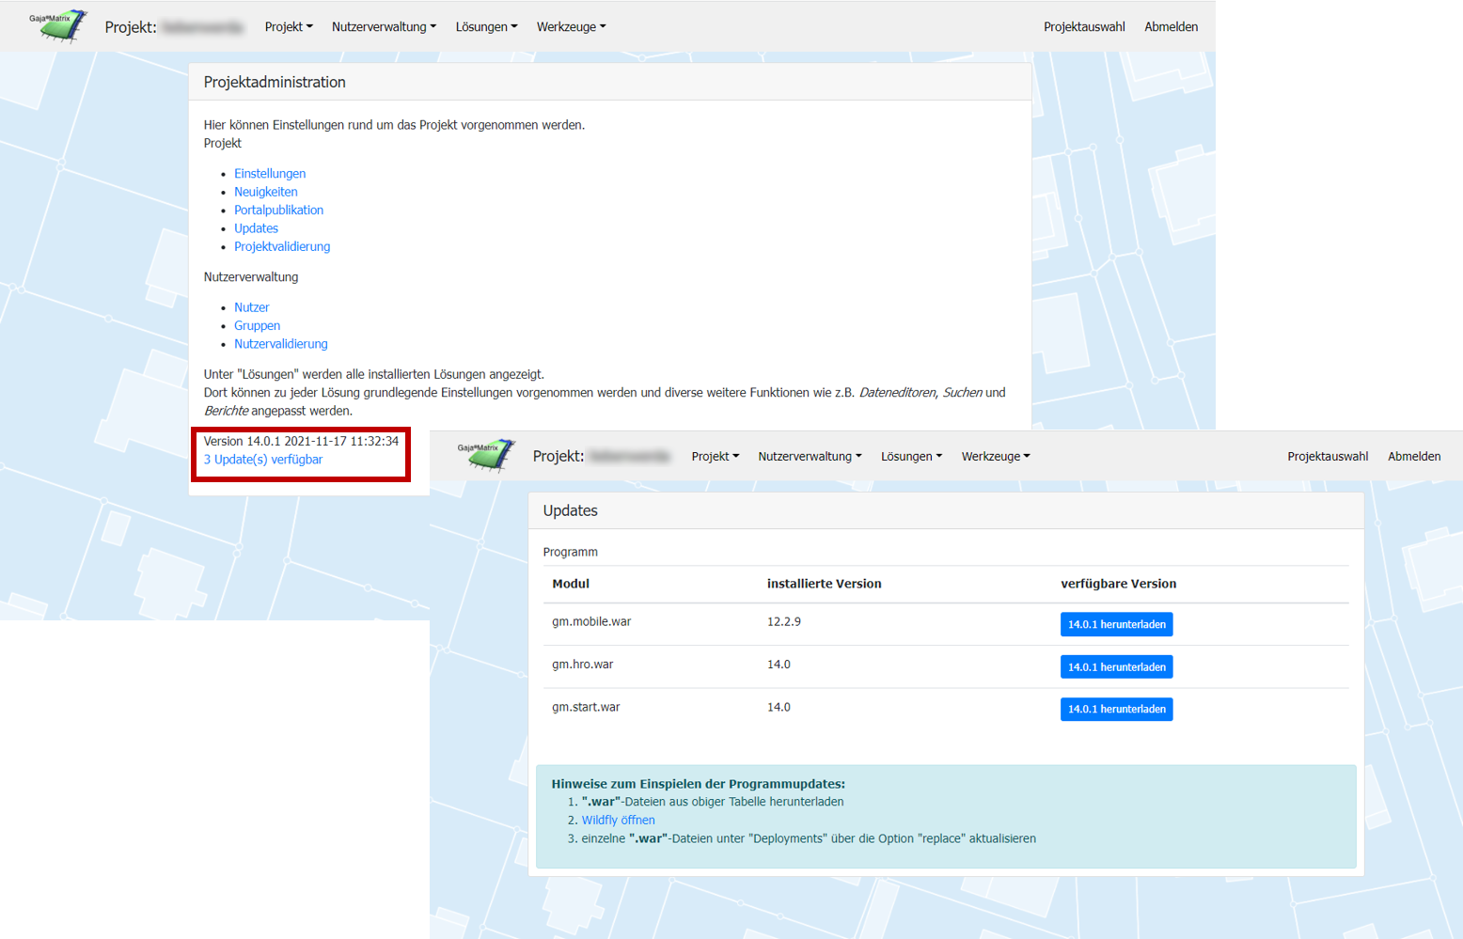Screen dimensions: 1463x939
Task: Download version 14.0.1 for gm.hro.war
Action: tap(1116, 667)
